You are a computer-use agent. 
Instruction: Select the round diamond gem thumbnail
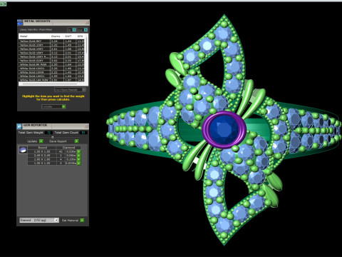pos(23,150)
